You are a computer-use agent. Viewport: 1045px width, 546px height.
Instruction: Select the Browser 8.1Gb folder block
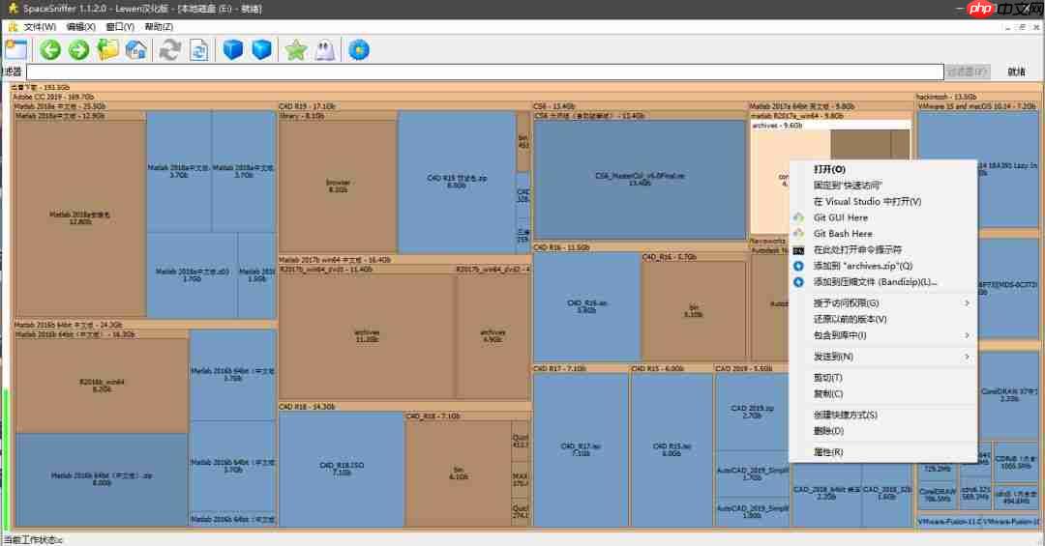338,186
